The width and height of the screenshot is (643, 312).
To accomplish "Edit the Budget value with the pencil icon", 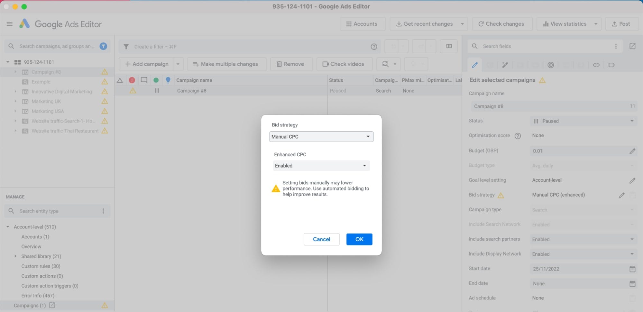I will click(x=633, y=151).
